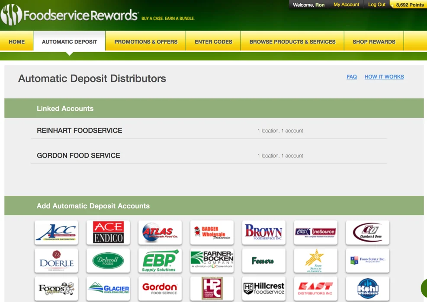This screenshot has width=427, height=302.
Task: Pick the Atlas Wholesale Food Co. logo
Action: click(160, 233)
